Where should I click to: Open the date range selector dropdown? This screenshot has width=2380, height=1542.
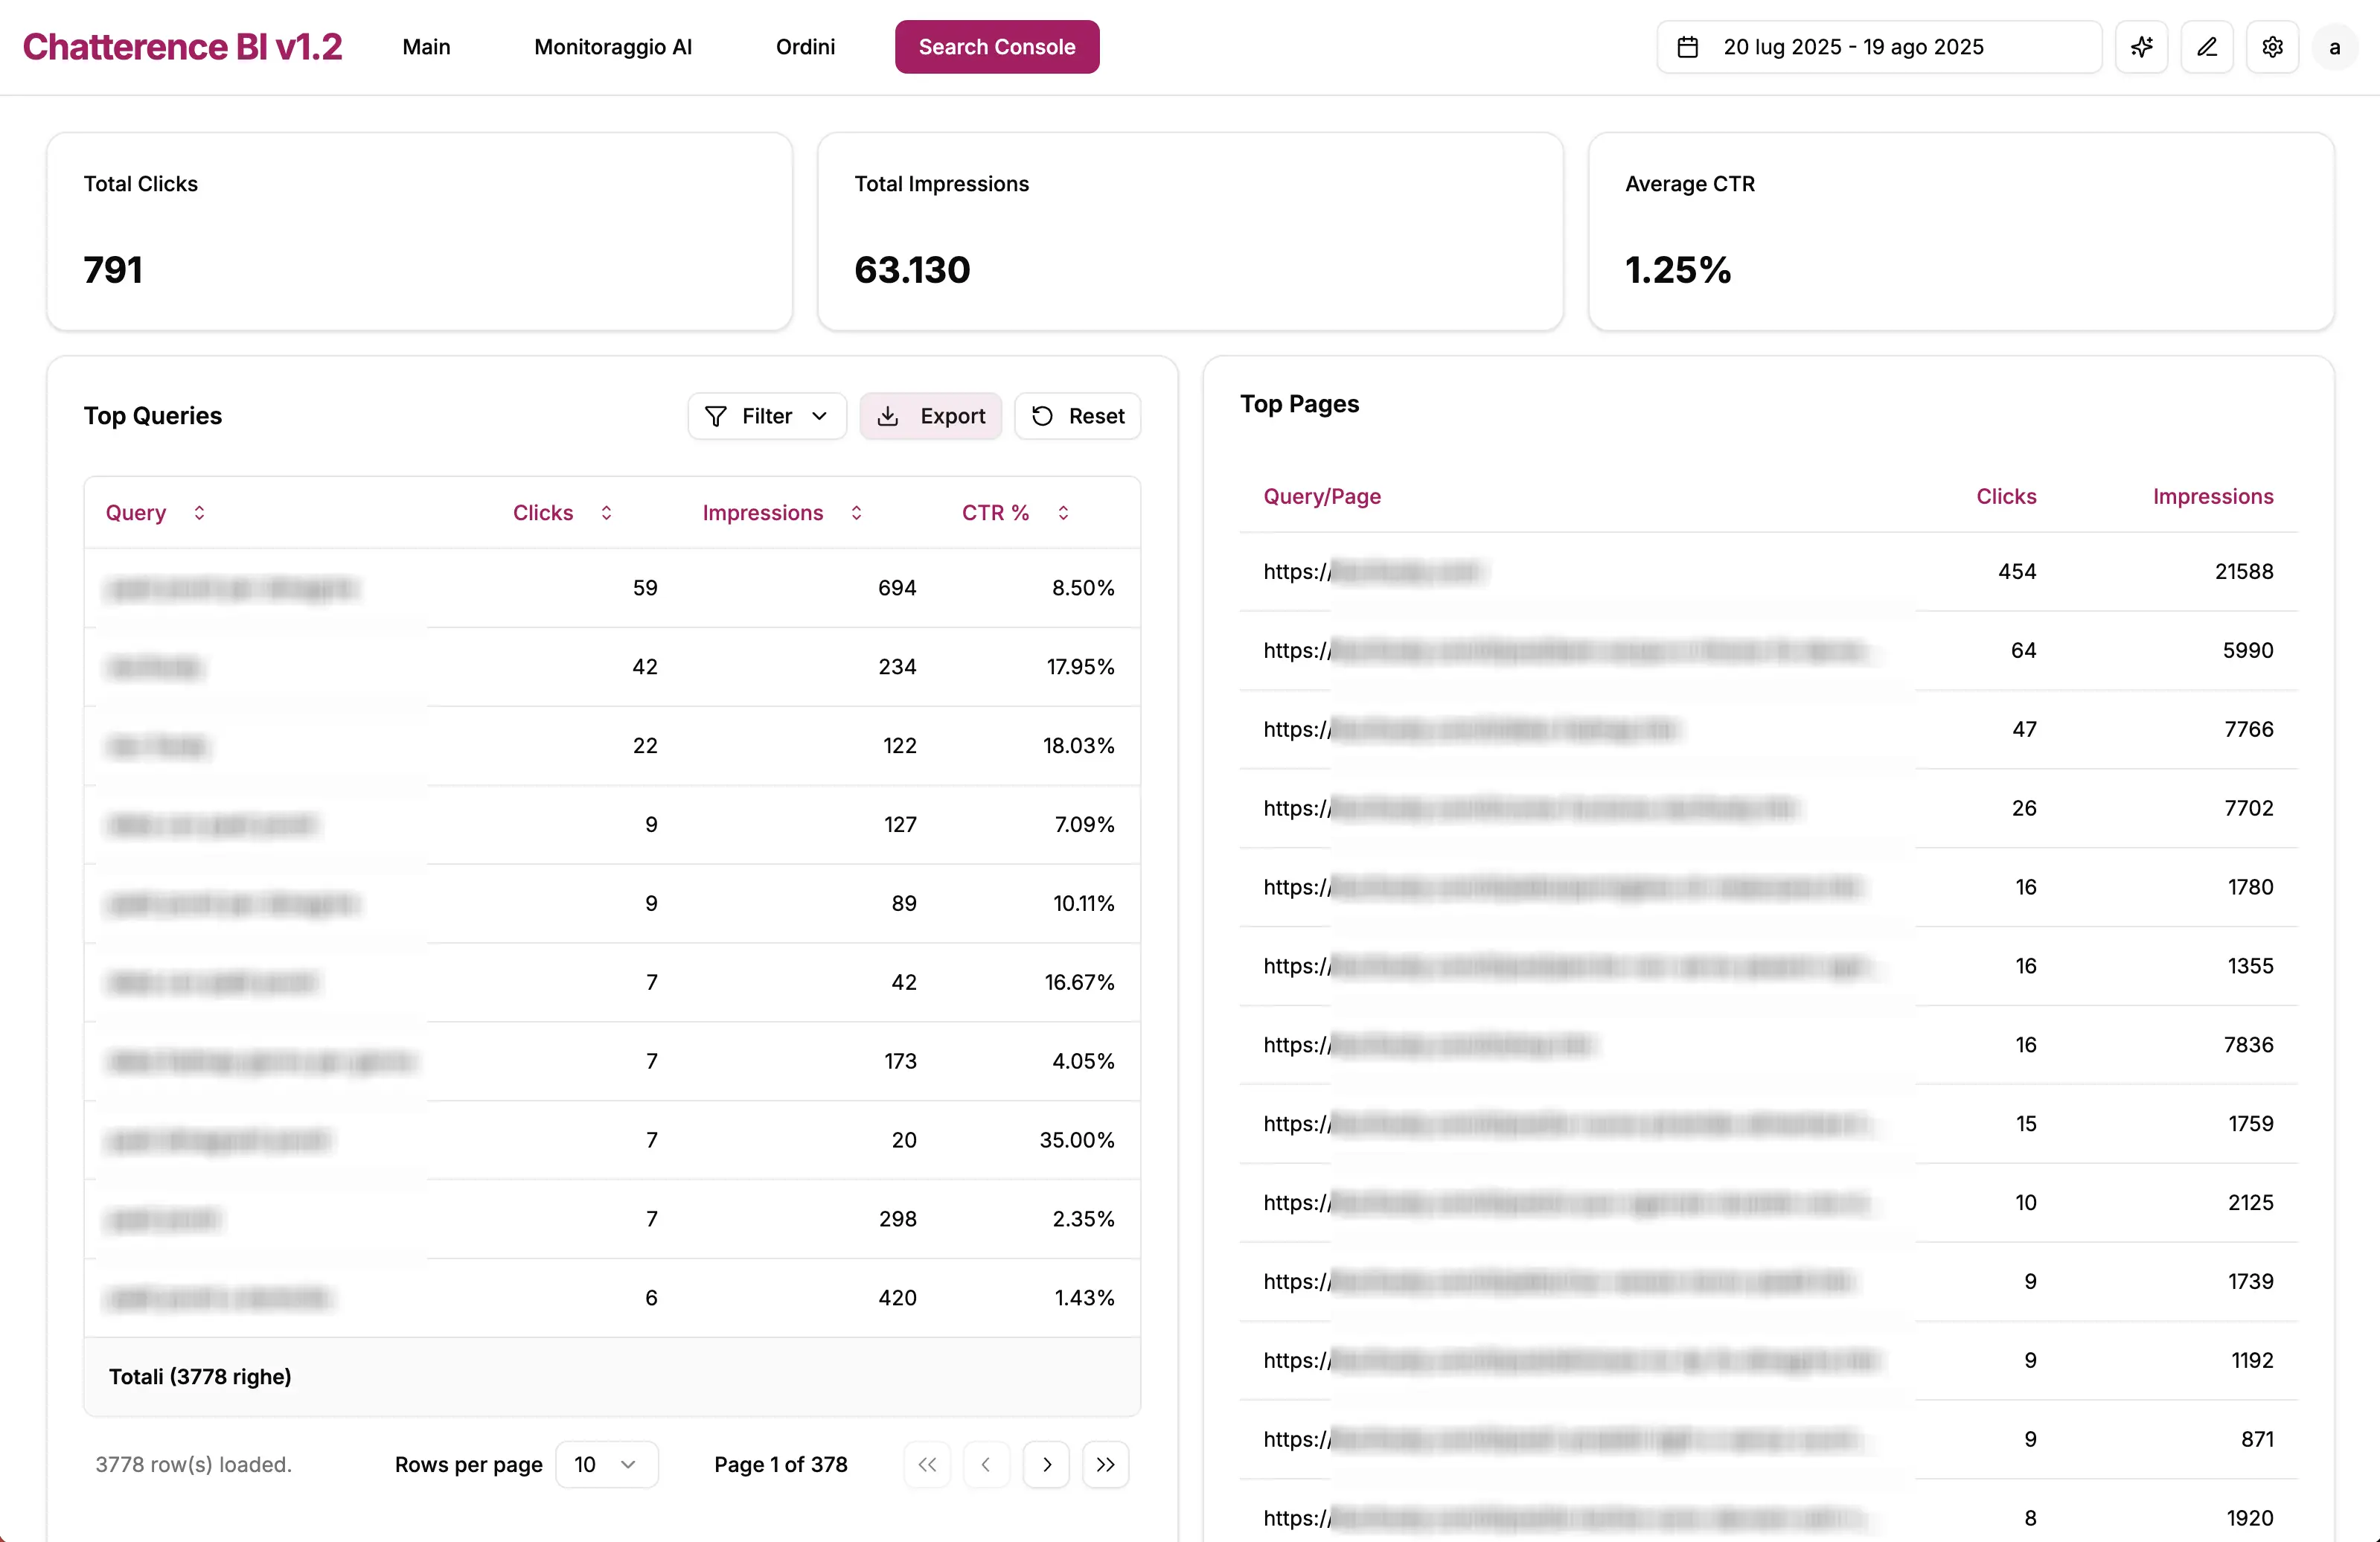1878,46
